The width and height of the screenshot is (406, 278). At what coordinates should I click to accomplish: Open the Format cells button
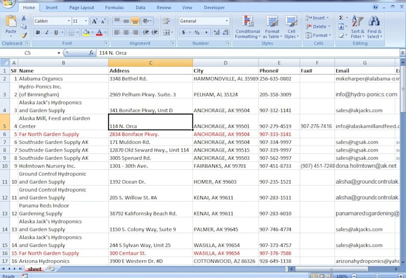point(318,35)
